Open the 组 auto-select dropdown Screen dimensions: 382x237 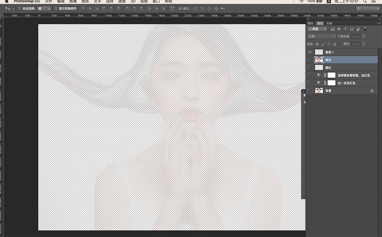44,8
